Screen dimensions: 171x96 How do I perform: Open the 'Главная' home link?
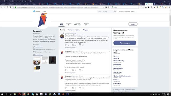click(38, 11)
